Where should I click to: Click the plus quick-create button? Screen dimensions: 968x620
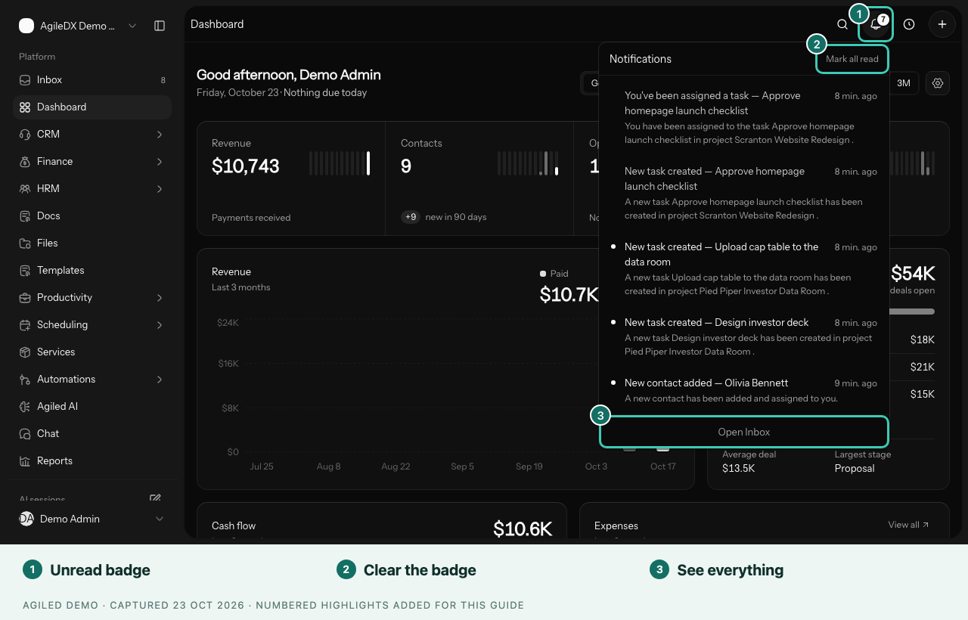click(x=942, y=24)
